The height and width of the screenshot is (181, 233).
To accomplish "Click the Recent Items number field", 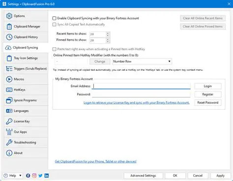I will (x=98, y=34).
